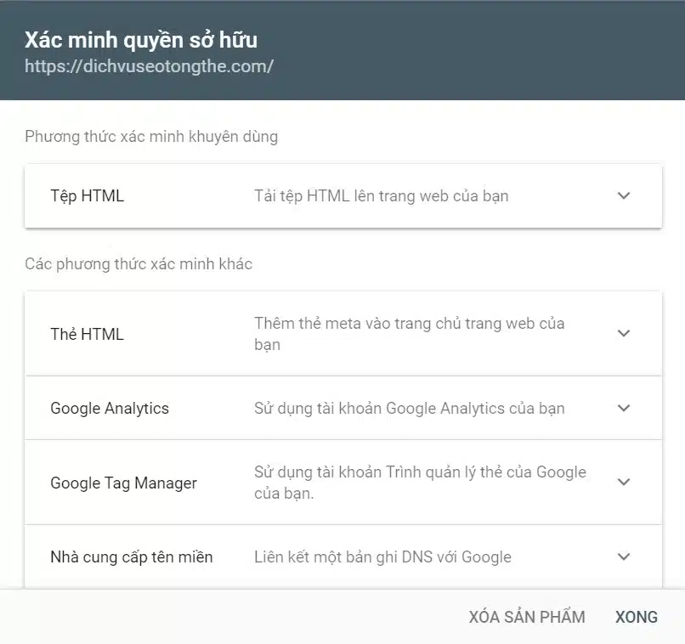Select the Tệp HTML method label
The image size is (685, 644).
(x=87, y=195)
